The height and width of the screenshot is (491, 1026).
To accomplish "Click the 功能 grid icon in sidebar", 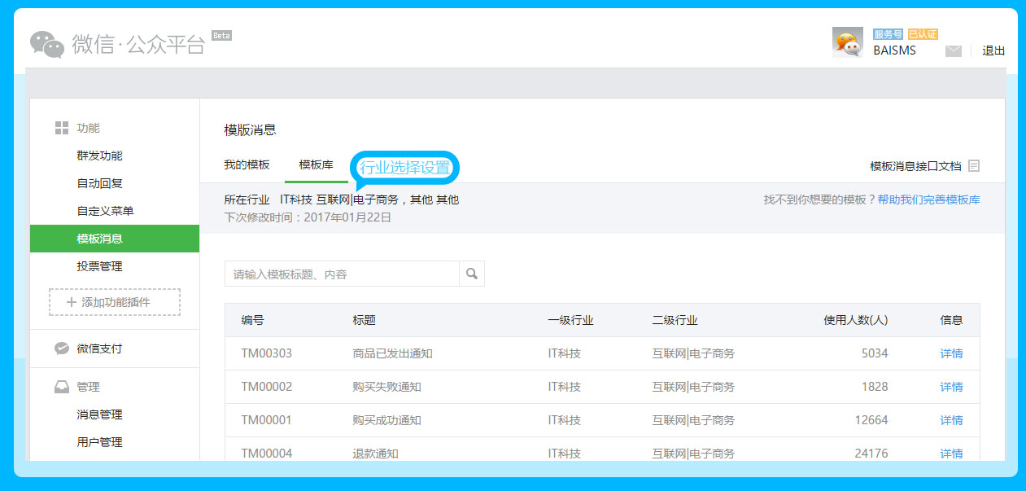I will click(x=61, y=128).
